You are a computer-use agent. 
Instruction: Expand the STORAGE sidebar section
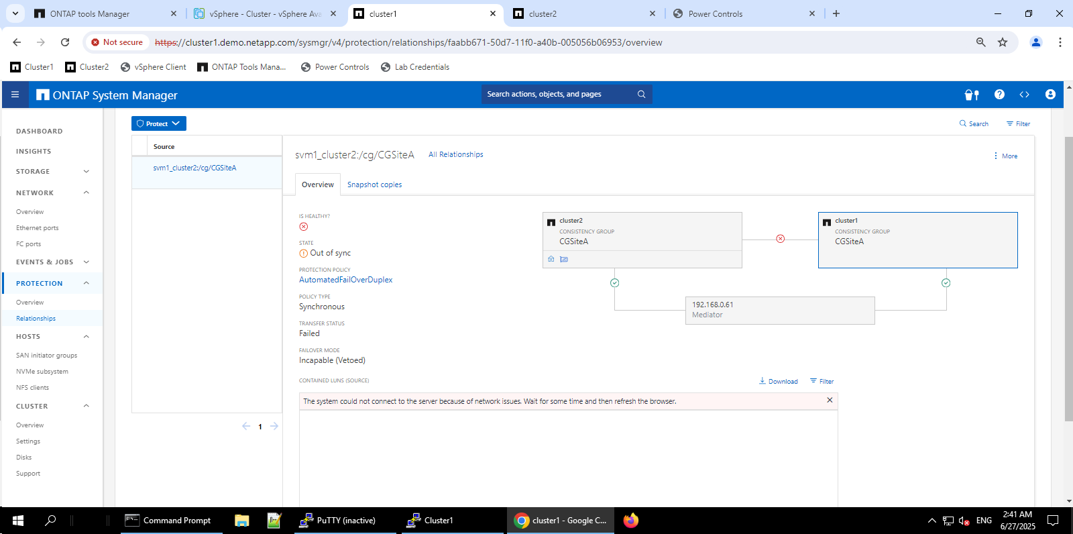(x=86, y=172)
